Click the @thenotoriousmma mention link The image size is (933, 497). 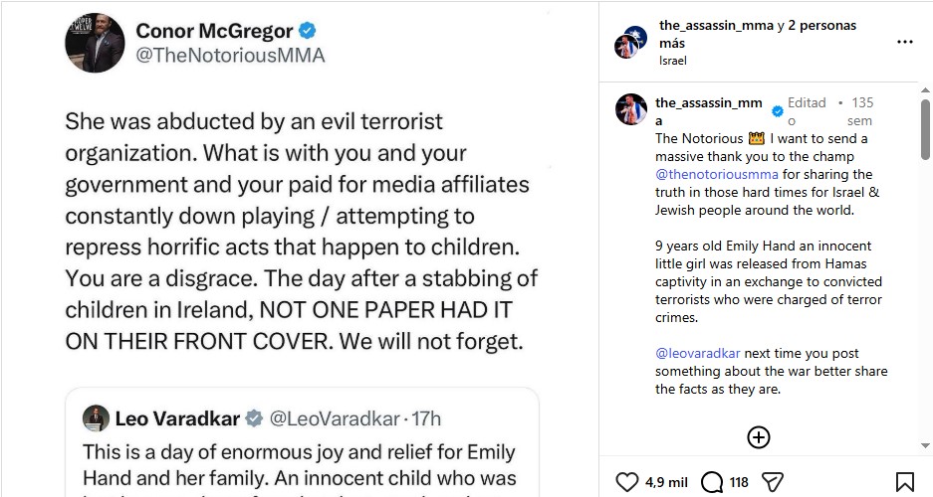pos(716,174)
